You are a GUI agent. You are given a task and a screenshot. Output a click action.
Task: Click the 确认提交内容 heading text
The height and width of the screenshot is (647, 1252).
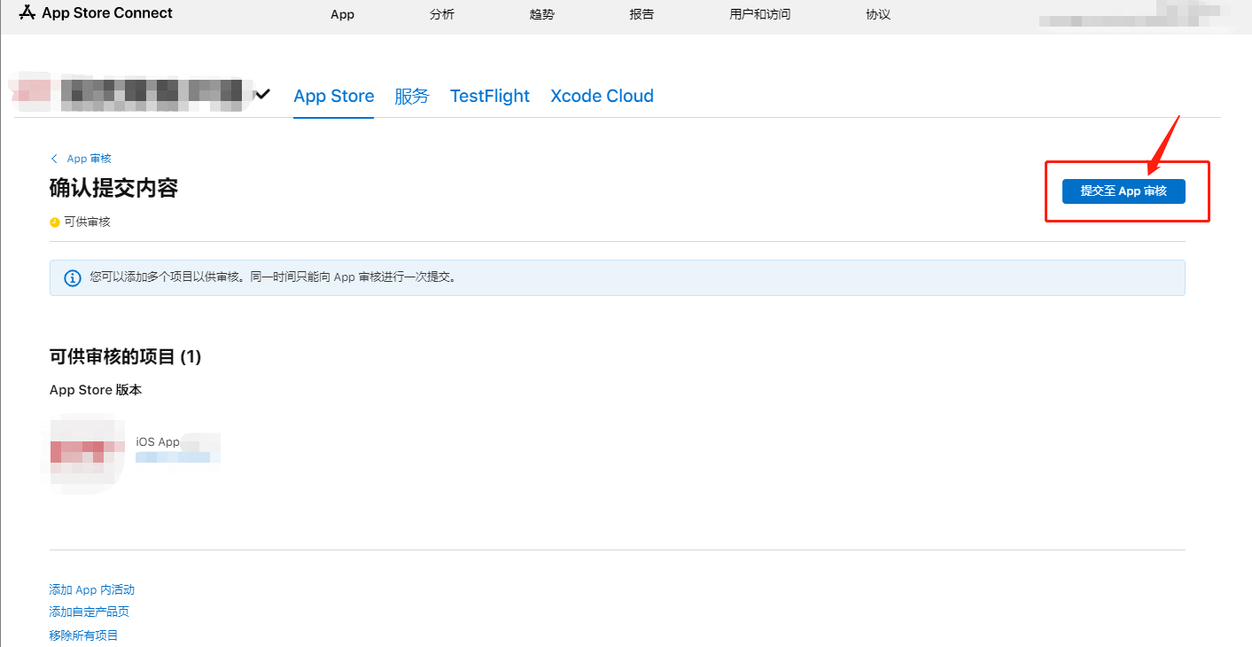114,188
